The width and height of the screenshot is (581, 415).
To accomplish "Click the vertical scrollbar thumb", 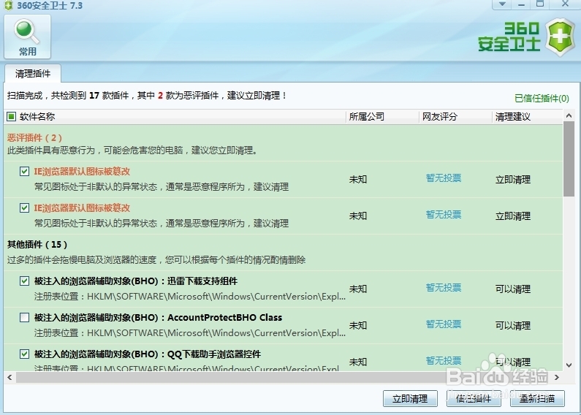I will tap(569, 159).
